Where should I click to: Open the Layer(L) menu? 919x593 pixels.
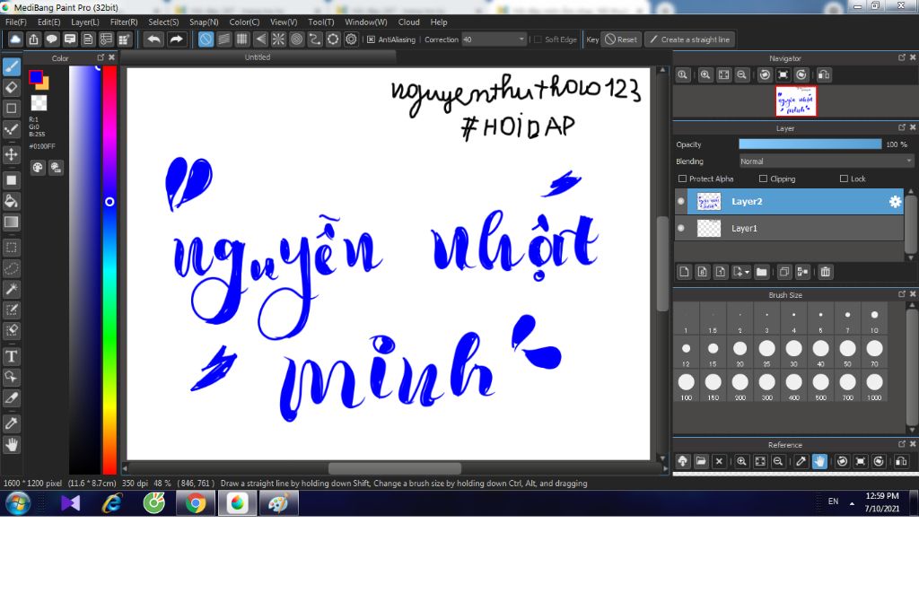click(x=85, y=22)
